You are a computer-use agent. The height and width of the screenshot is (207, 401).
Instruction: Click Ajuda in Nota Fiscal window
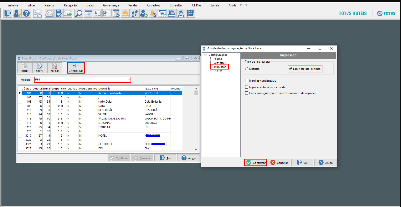coord(188,158)
